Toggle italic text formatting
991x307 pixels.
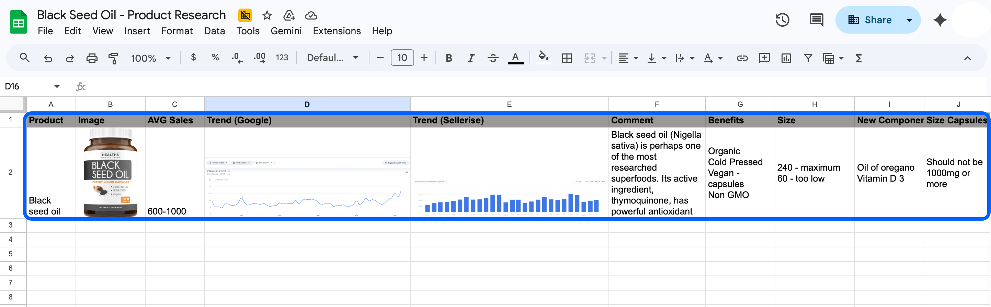click(x=470, y=58)
